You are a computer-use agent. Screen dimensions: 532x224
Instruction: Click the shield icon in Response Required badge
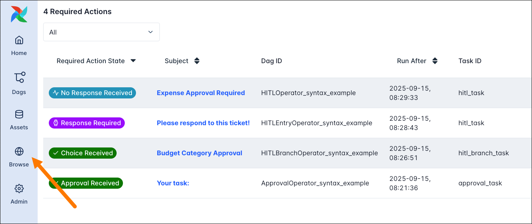click(x=55, y=123)
